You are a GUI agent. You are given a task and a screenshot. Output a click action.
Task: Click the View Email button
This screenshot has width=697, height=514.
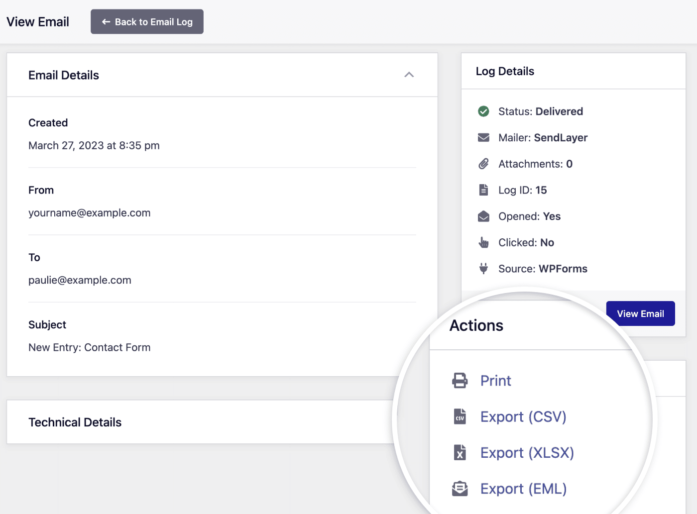coord(640,313)
